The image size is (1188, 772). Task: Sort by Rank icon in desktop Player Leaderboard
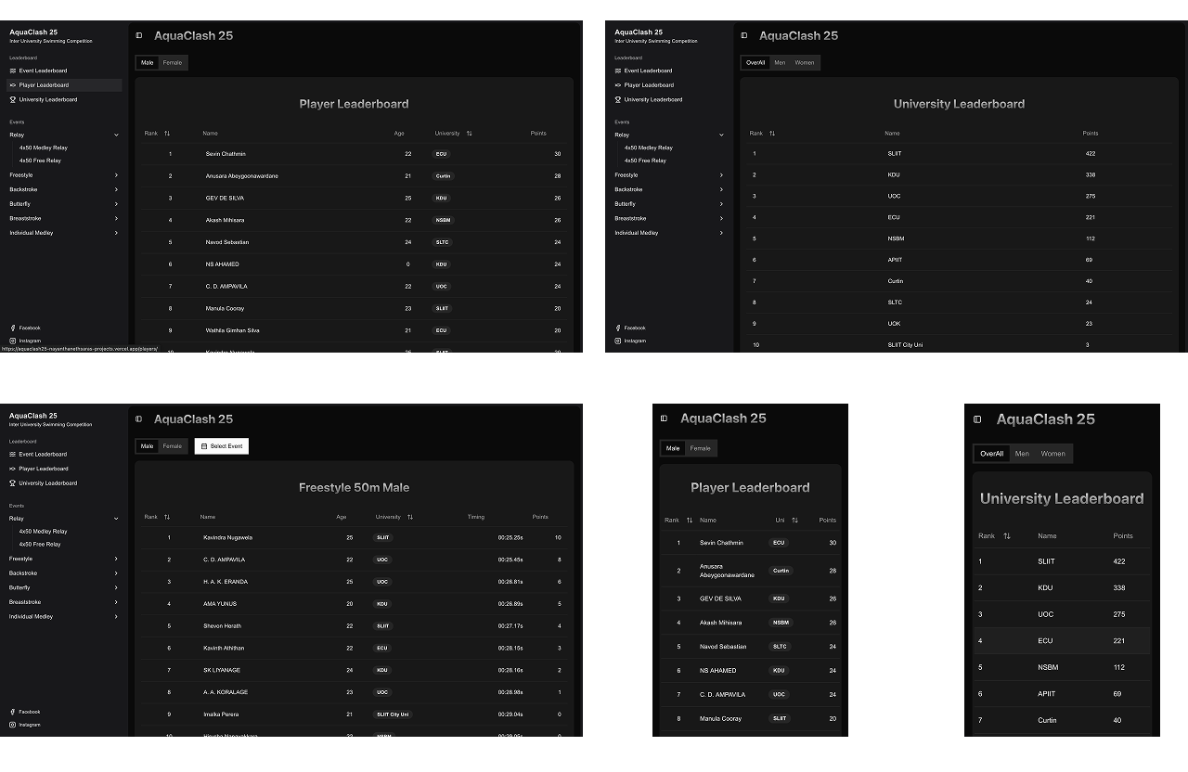coord(167,134)
